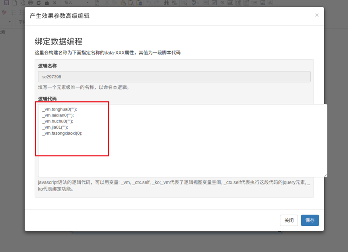Click the Selection Field insert icon
Image resolution: width=348 pixels, height=252 pixels.
pyautogui.click(x=246, y=3)
